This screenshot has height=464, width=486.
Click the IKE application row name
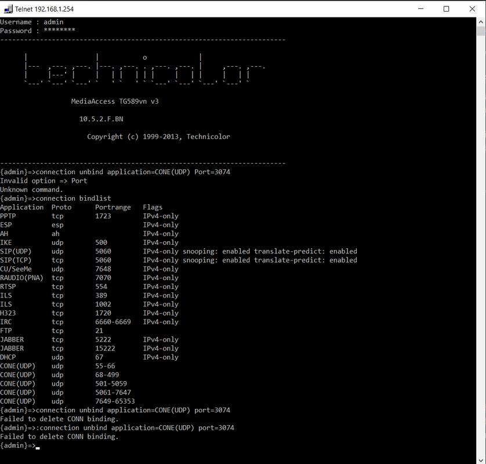point(6,242)
